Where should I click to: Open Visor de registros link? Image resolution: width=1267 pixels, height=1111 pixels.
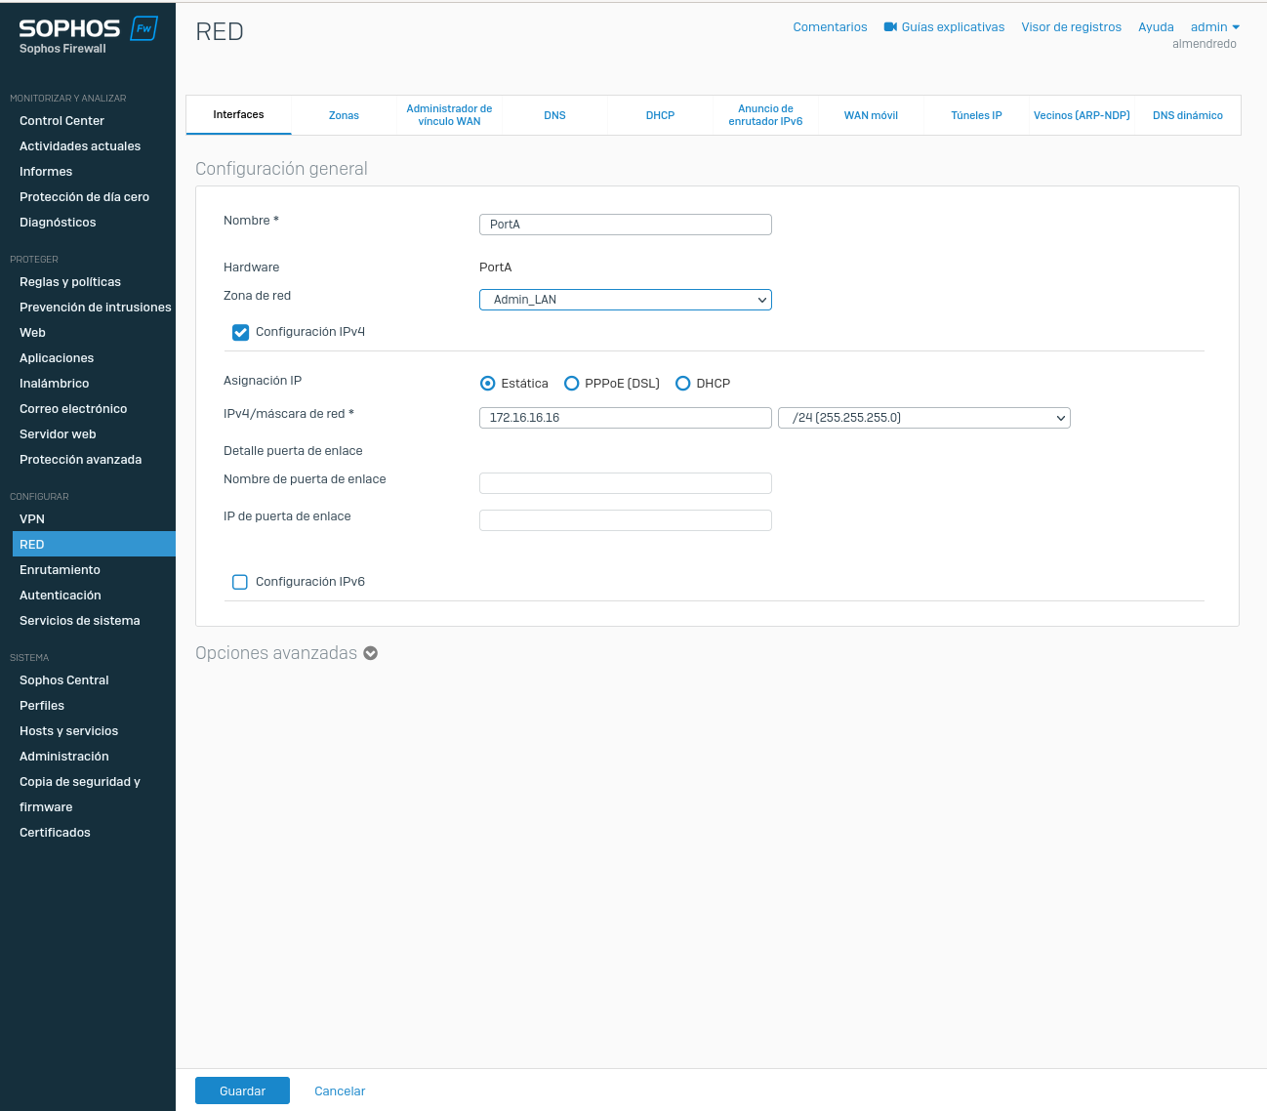1071,27
